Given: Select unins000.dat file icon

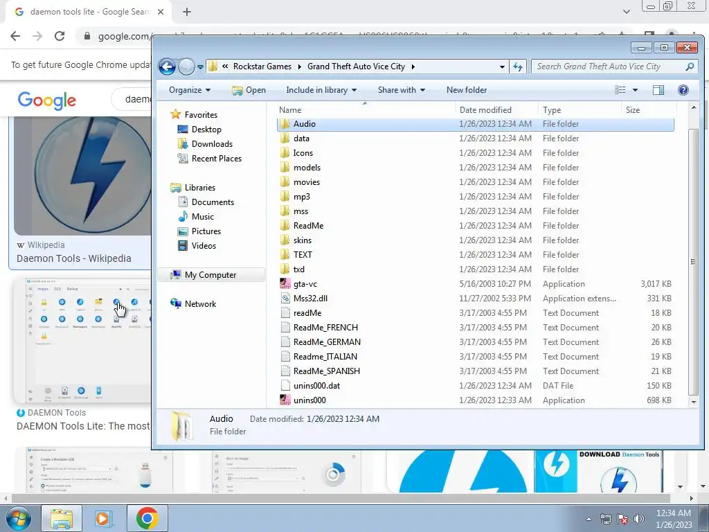Looking at the screenshot, I should [x=285, y=385].
